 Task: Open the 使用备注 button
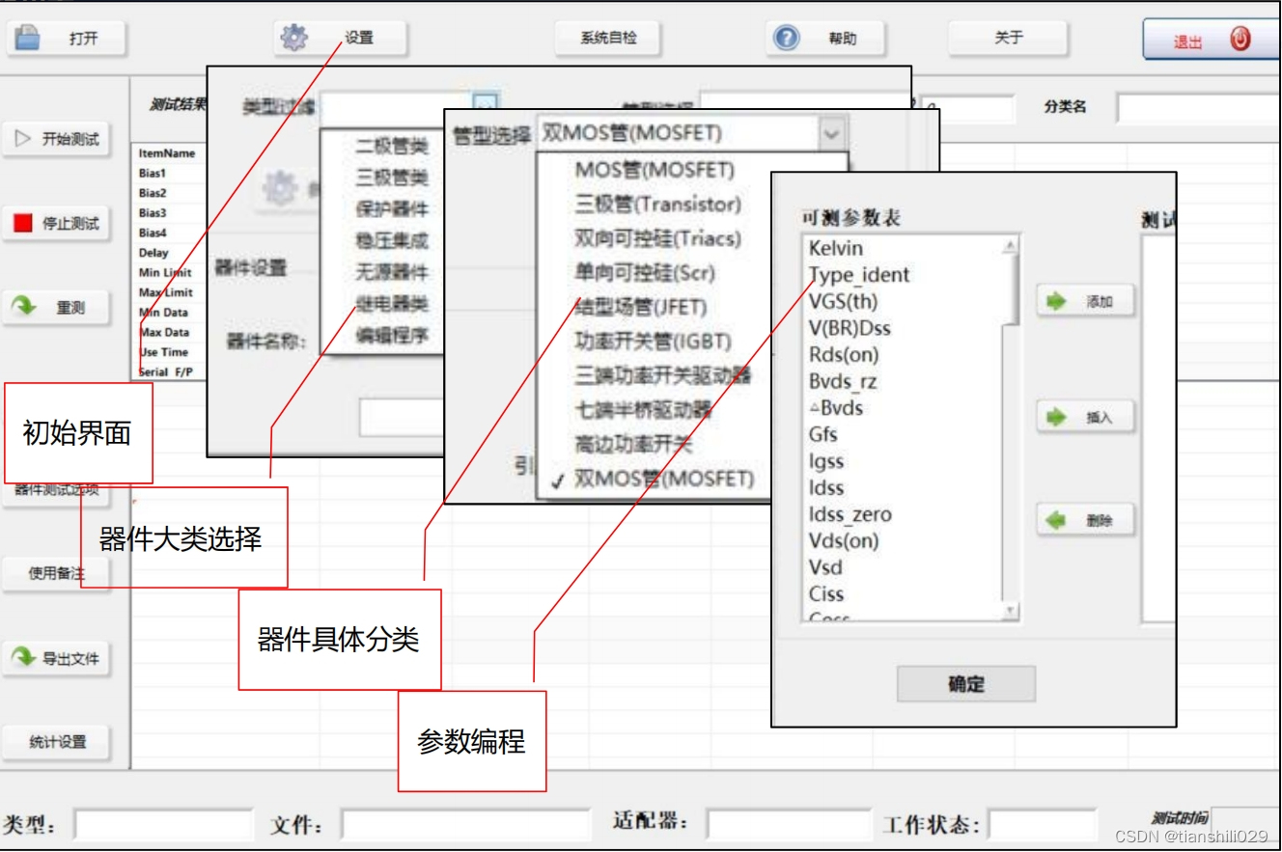[x=56, y=573]
